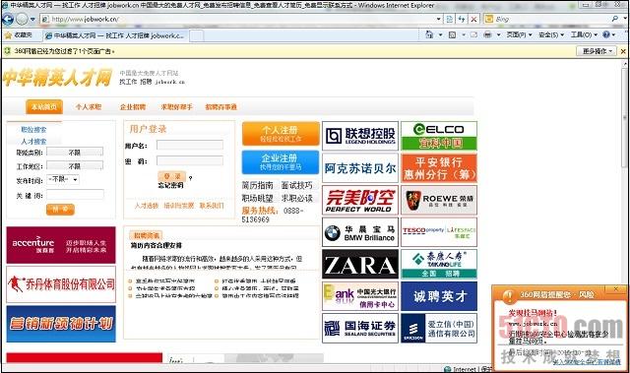Open the 页面(P) menu
The width and height of the screenshot is (630, 373).
click(519, 34)
